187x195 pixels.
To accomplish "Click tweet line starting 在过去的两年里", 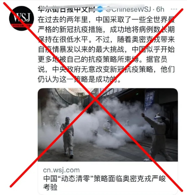I will pyautogui.click(x=106, y=20).
